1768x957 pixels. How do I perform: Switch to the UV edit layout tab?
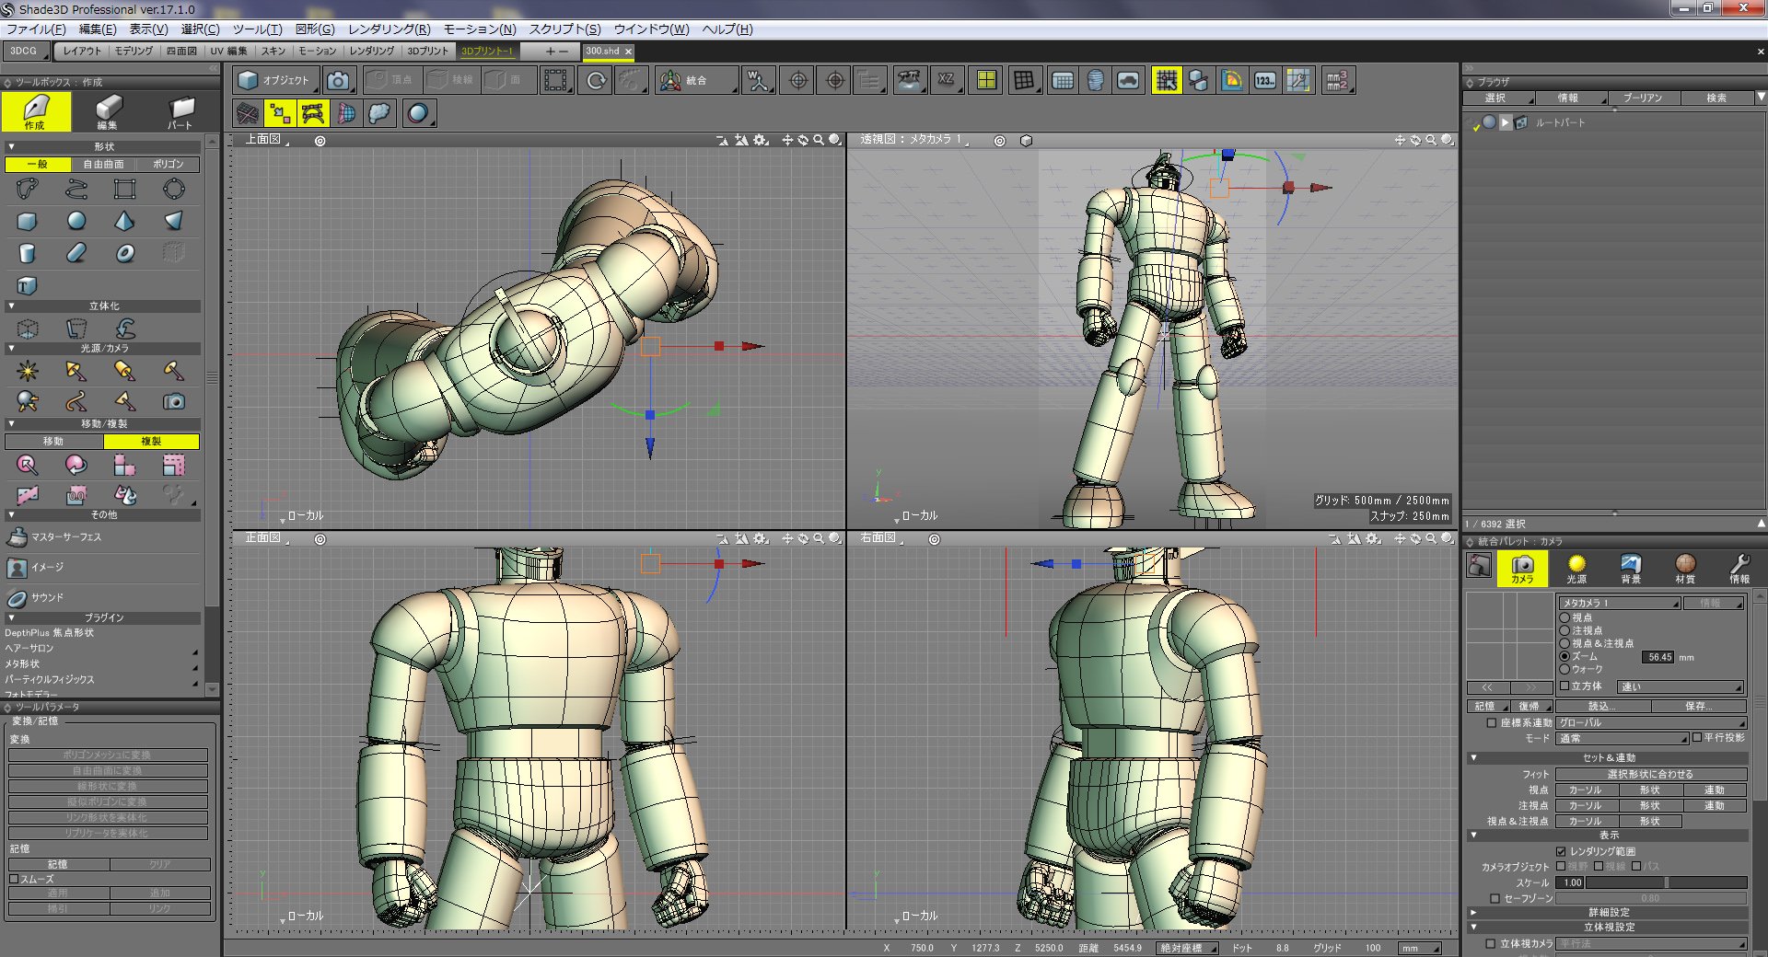pyautogui.click(x=228, y=51)
